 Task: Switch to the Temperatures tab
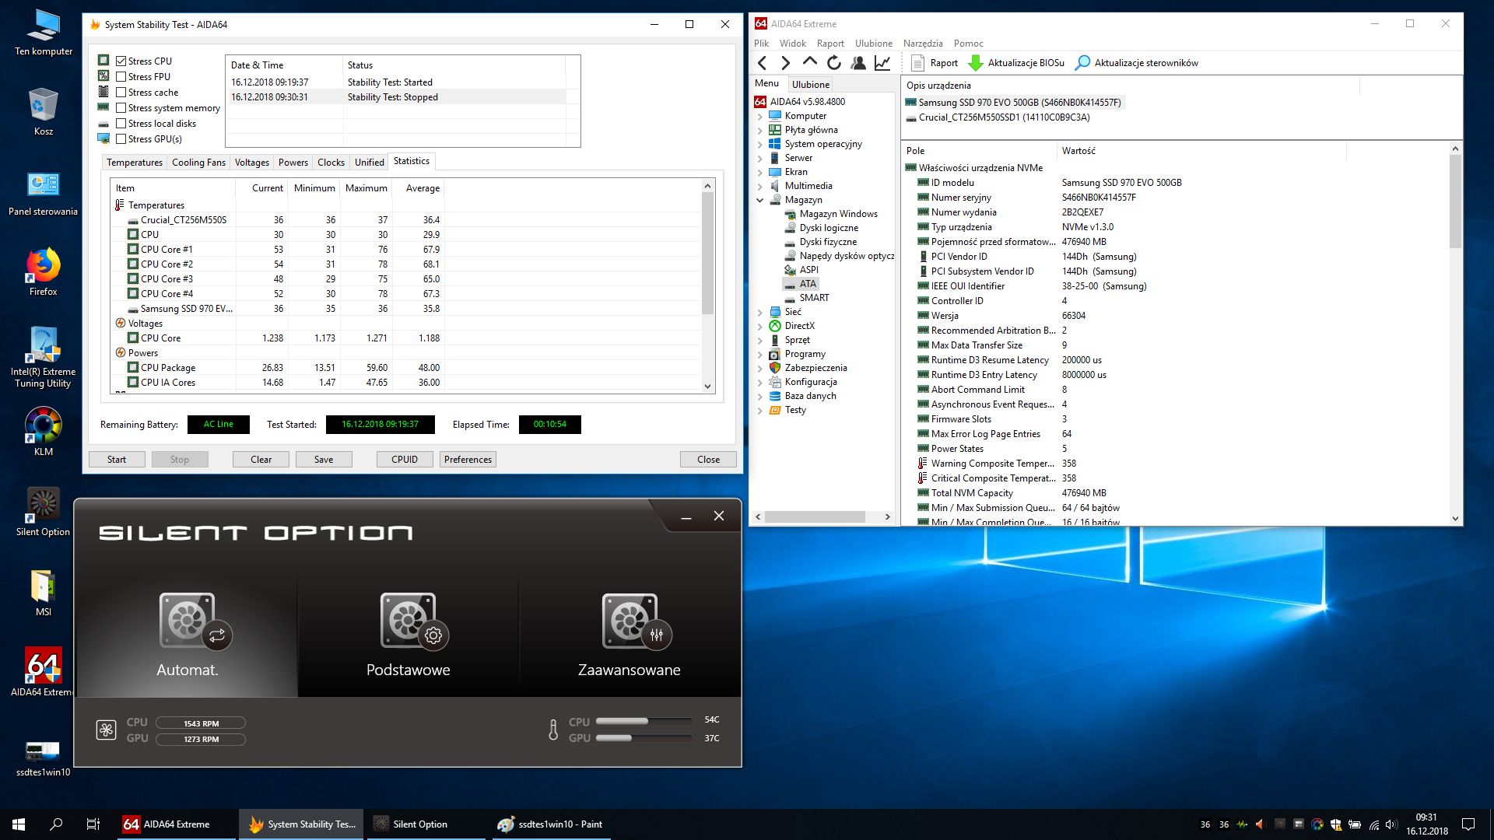coord(135,162)
